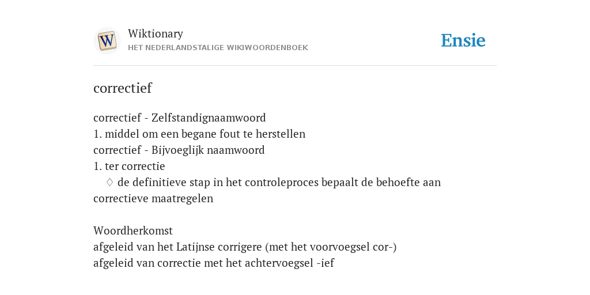Click the 'correctief' heading

[x=123, y=88]
